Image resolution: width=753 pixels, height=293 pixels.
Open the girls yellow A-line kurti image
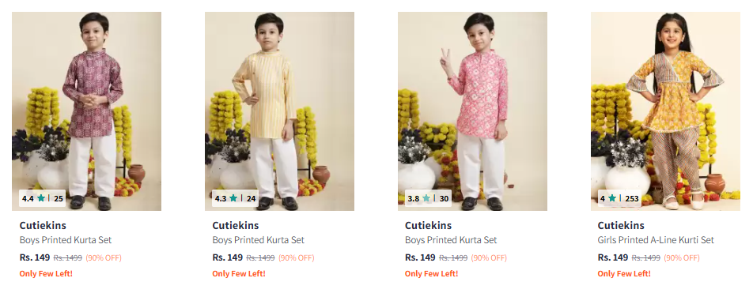tap(665, 111)
